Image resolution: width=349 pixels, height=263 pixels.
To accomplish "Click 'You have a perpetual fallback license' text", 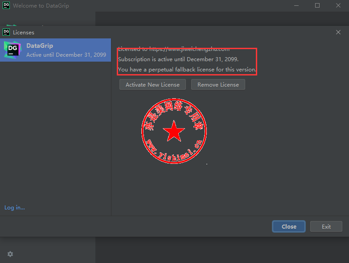I will click(x=166, y=70).
